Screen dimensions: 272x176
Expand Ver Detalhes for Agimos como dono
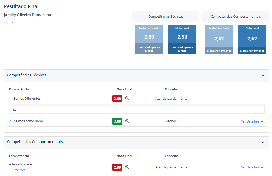pyautogui.click(x=252, y=121)
